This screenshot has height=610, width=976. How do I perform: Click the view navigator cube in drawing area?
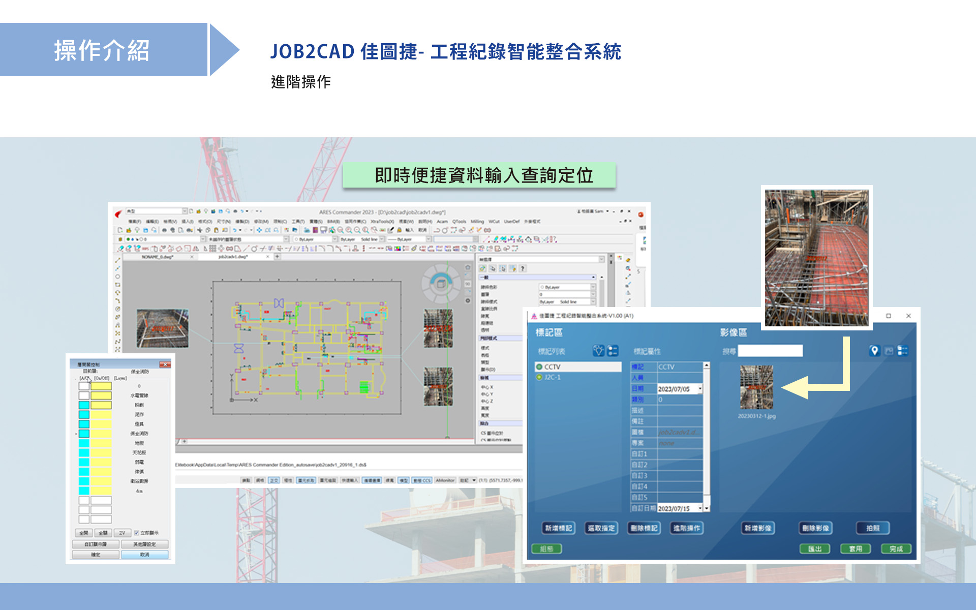click(x=441, y=284)
